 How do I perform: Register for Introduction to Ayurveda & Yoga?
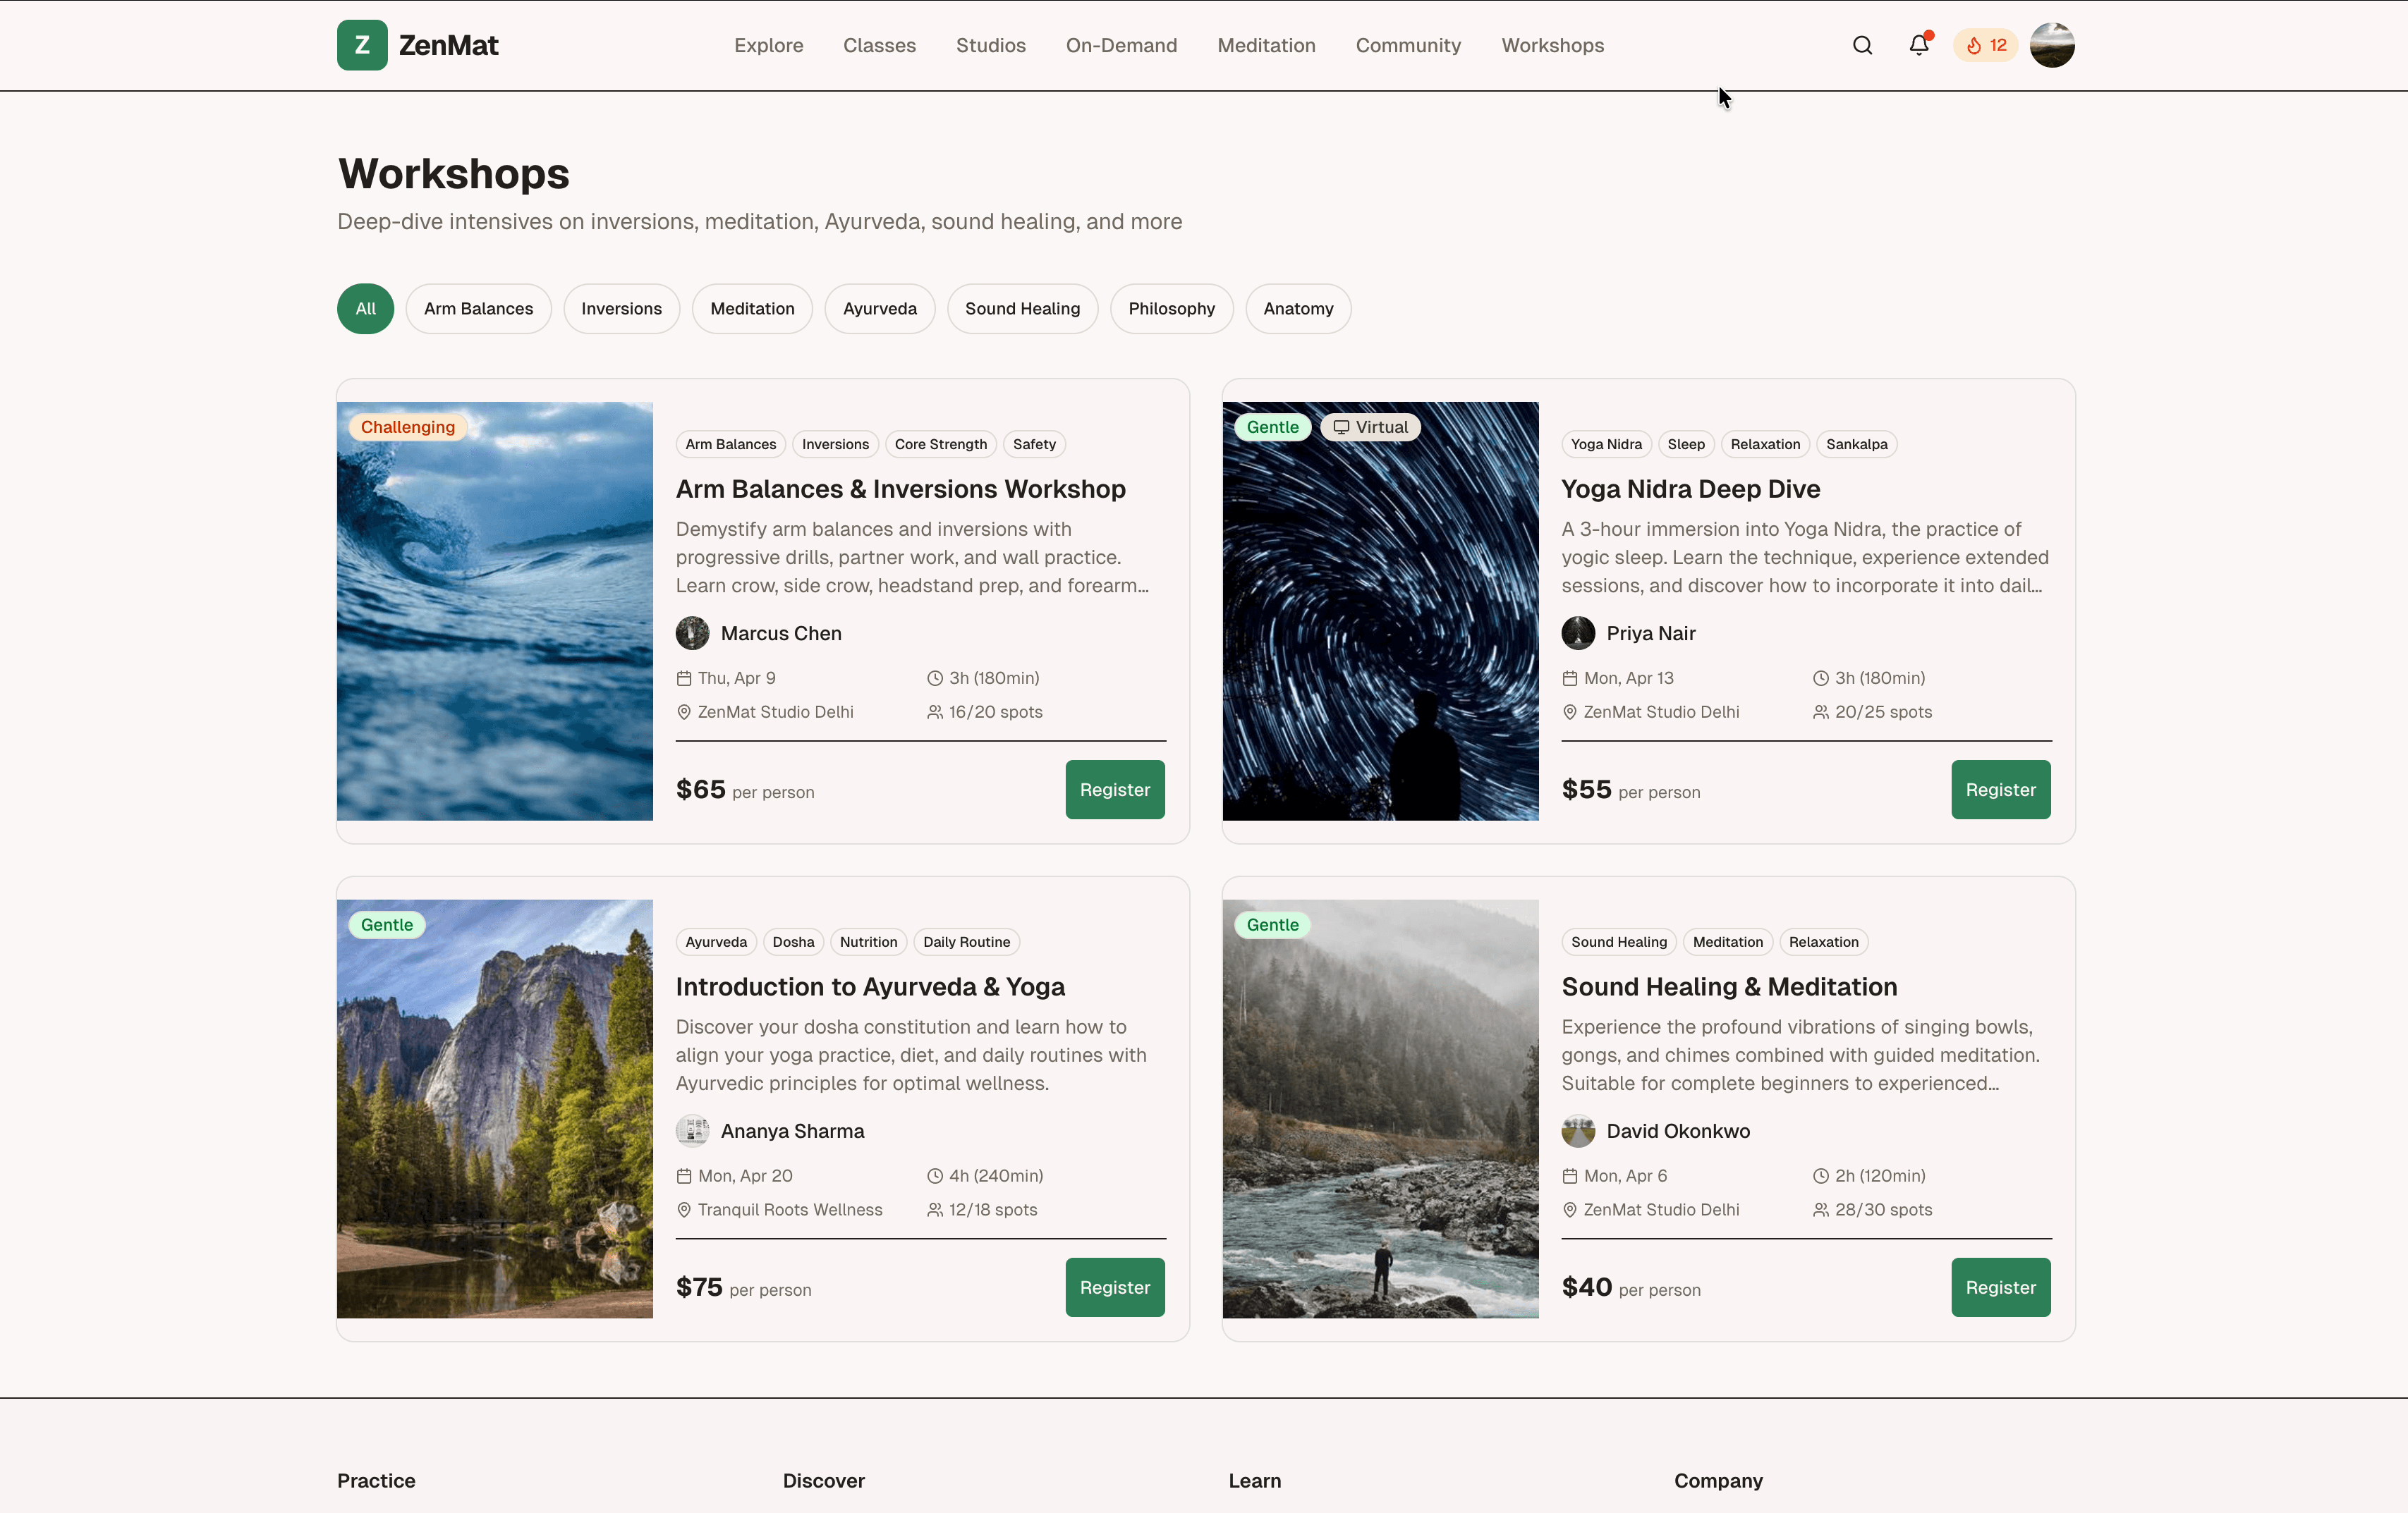pyautogui.click(x=1114, y=1287)
